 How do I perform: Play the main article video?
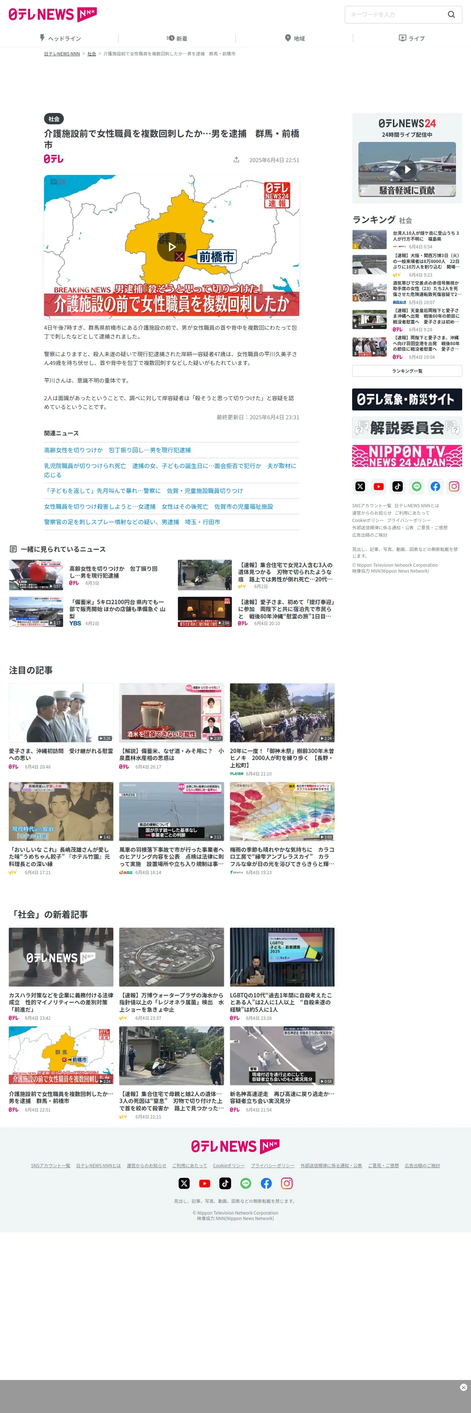[x=172, y=247]
